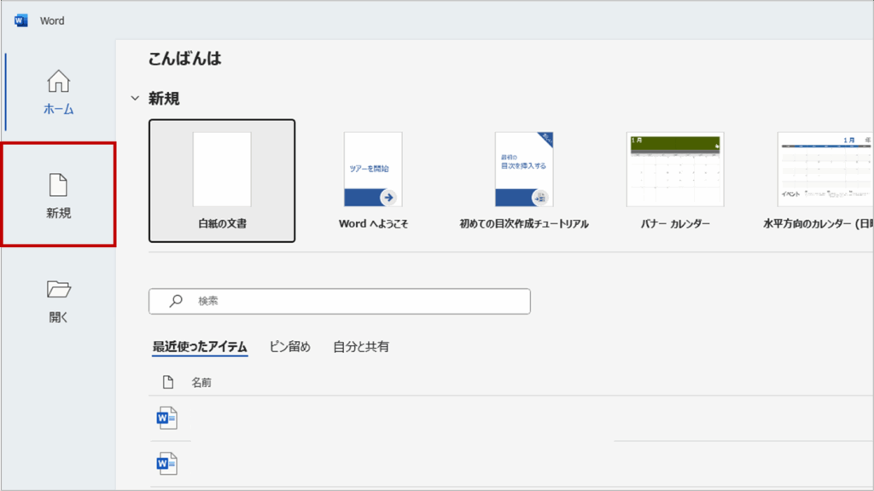Select the バナー カレンダー template
The width and height of the screenshot is (874, 491).
click(x=675, y=181)
